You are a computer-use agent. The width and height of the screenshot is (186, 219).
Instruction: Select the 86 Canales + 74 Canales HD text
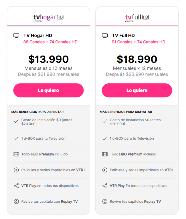[x=50, y=42]
